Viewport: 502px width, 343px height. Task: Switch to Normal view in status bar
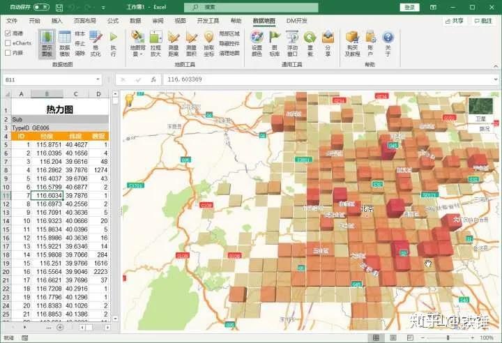click(x=376, y=337)
